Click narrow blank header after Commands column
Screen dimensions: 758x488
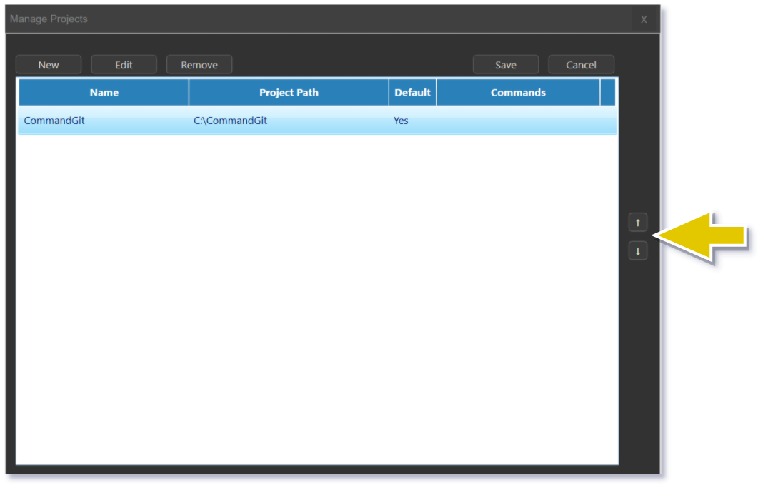[x=607, y=93]
